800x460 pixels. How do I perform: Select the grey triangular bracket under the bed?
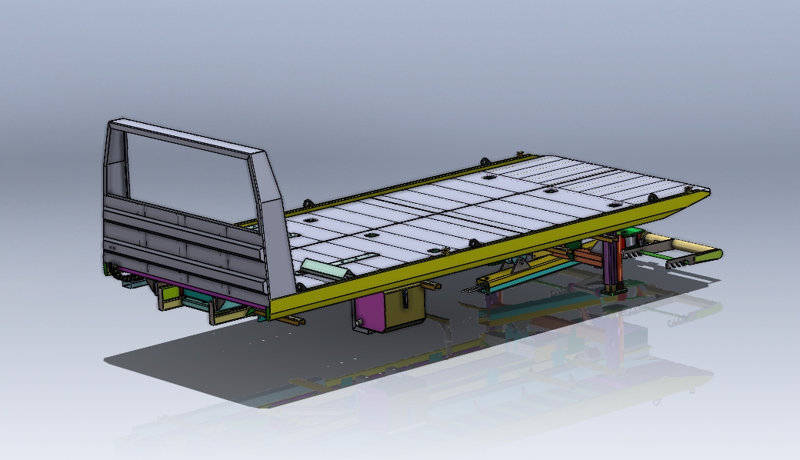(x=521, y=265)
